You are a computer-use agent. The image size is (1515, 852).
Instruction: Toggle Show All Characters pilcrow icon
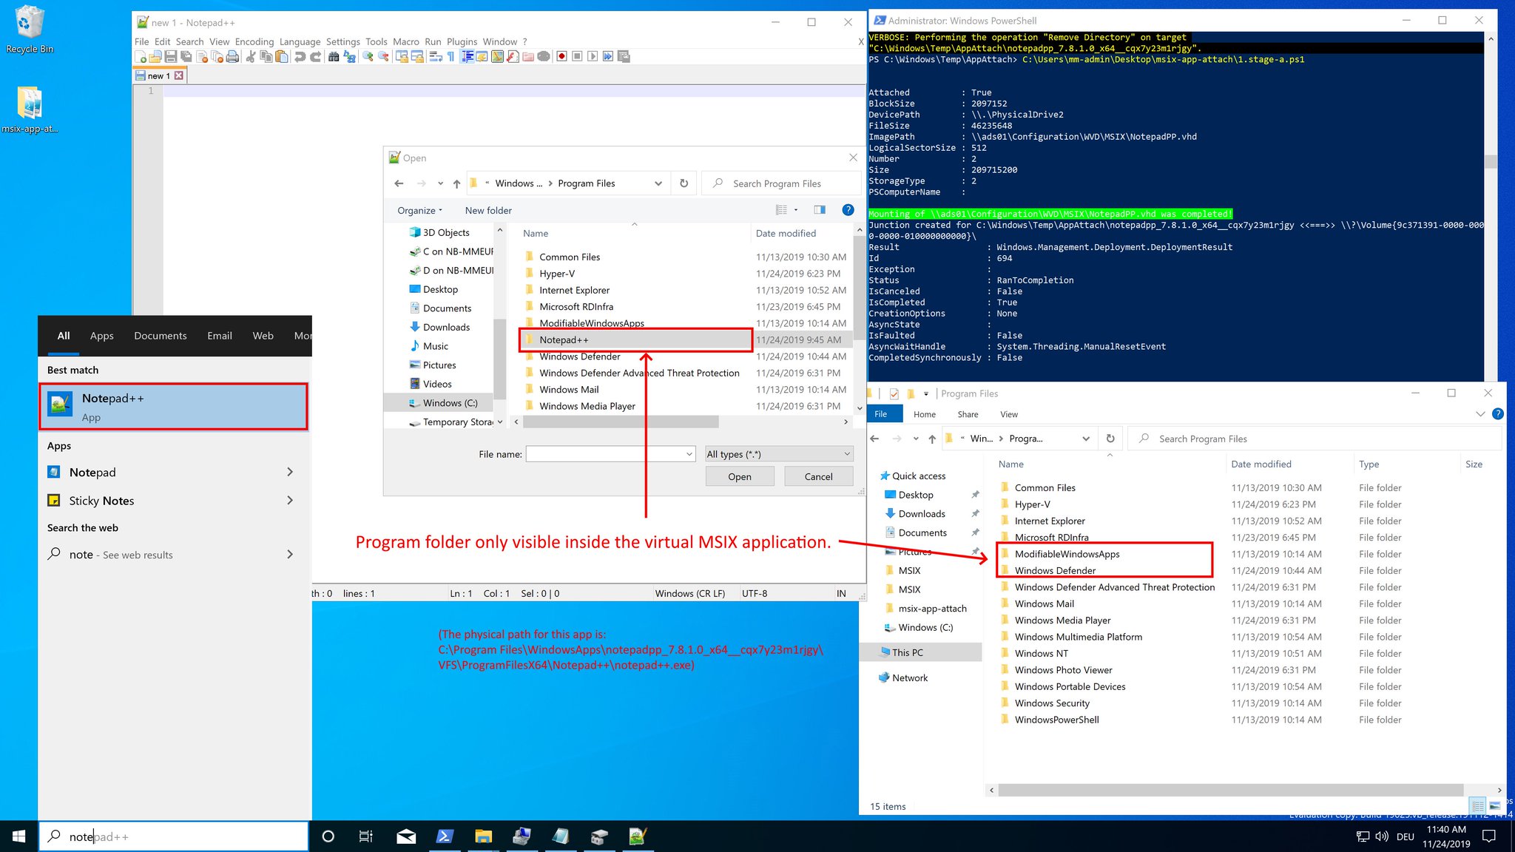(451, 56)
